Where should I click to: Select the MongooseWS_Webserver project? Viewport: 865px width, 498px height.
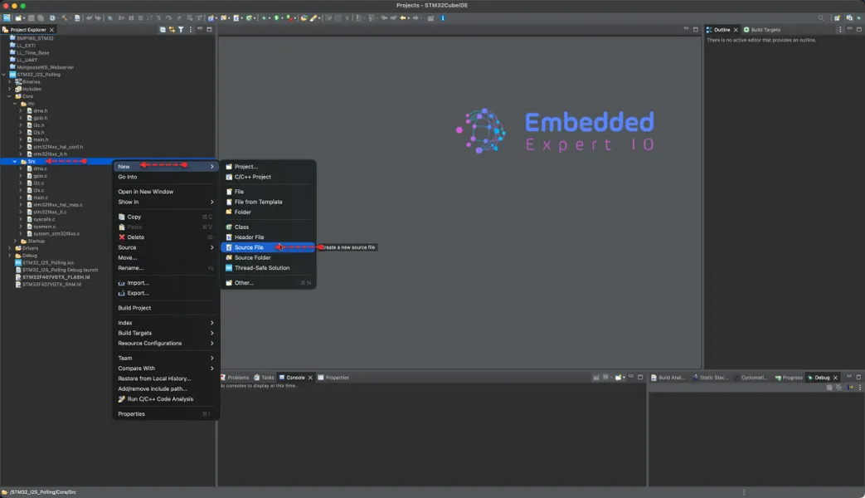pyautogui.click(x=45, y=67)
